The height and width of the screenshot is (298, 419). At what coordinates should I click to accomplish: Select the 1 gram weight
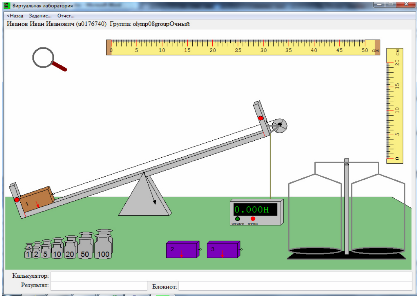[x=28, y=251]
